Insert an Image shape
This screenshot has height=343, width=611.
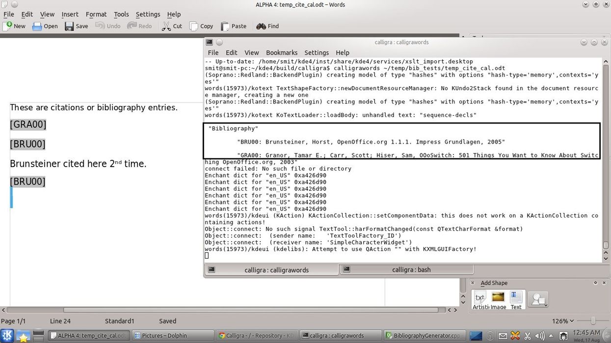pos(498,299)
